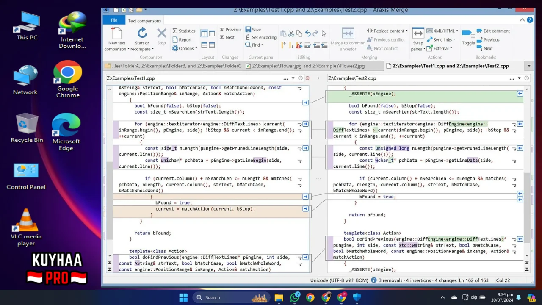Image resolution: width=542 pixels, height=305 pixels.
Task: Click the move-down yellow bar arrow icon
Action: [x=291, y=45]
